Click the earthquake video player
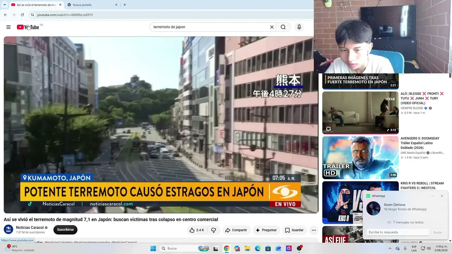The width and height of the screenshot is (452, 254). point(161,125)
